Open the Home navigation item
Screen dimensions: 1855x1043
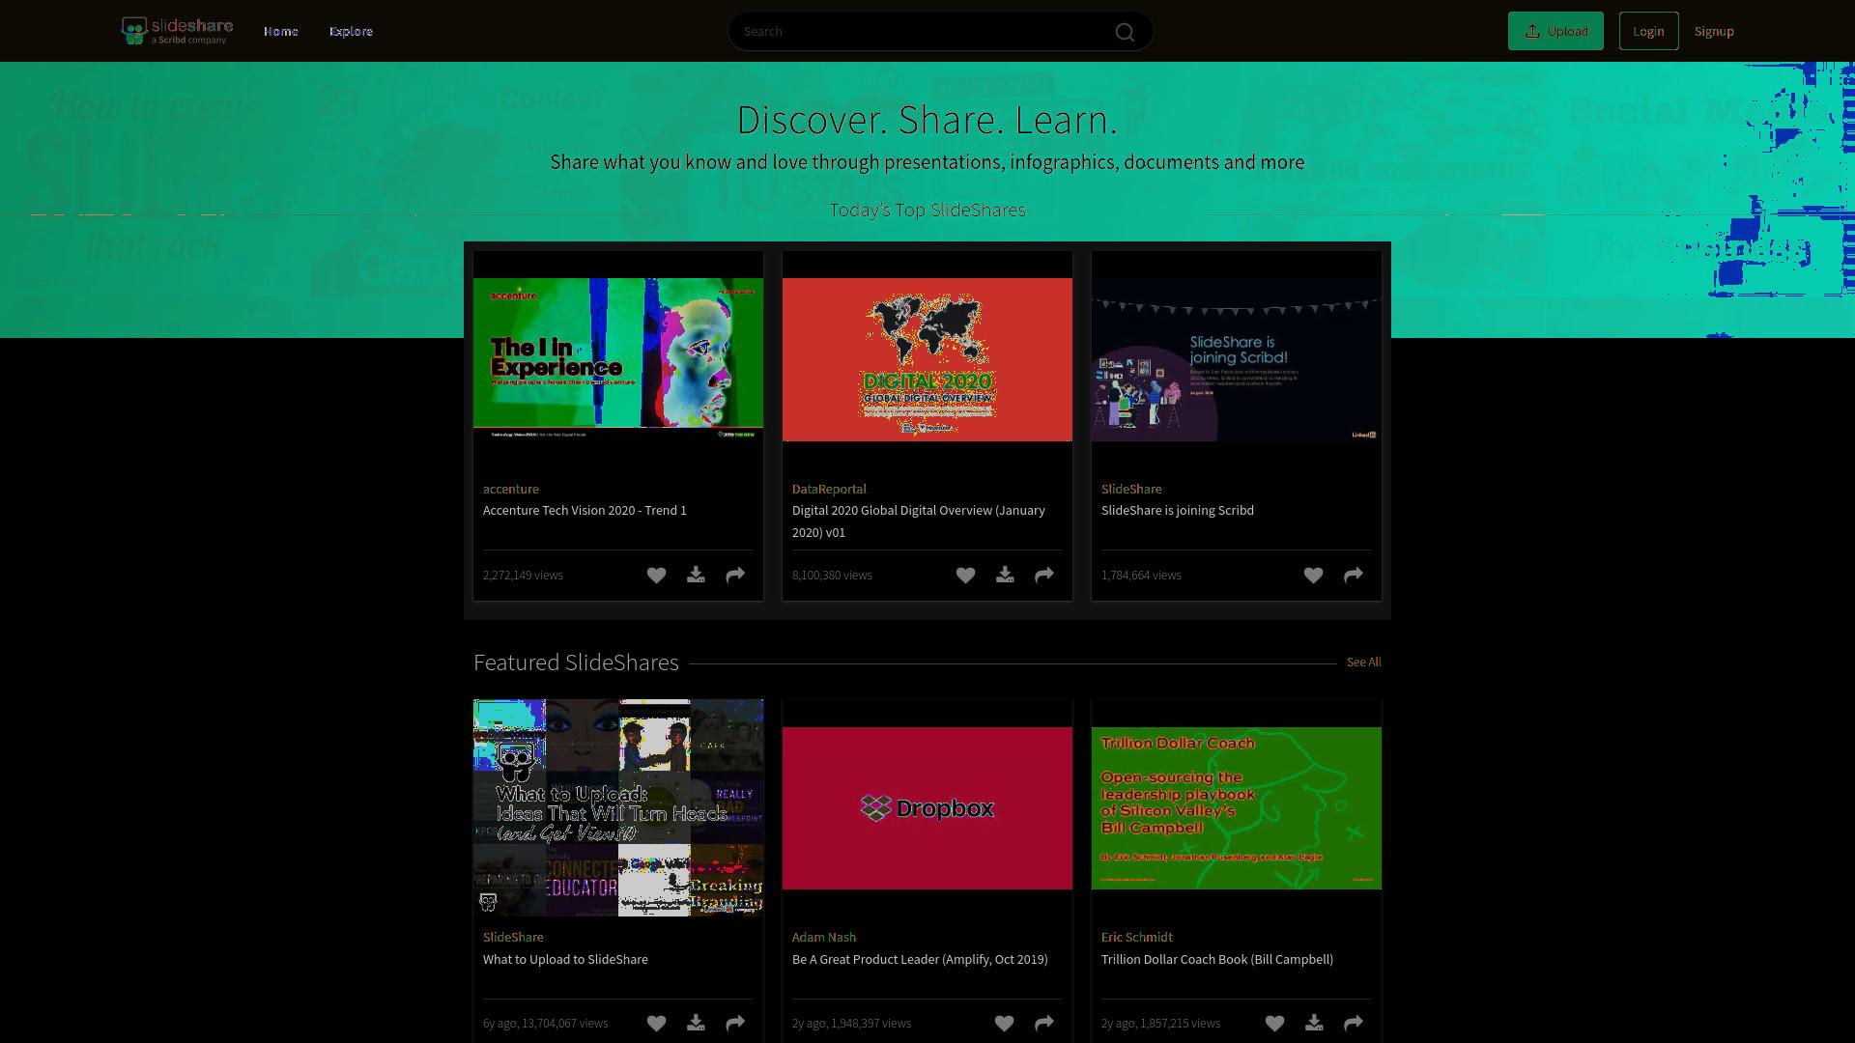click(x=281, y=32)
